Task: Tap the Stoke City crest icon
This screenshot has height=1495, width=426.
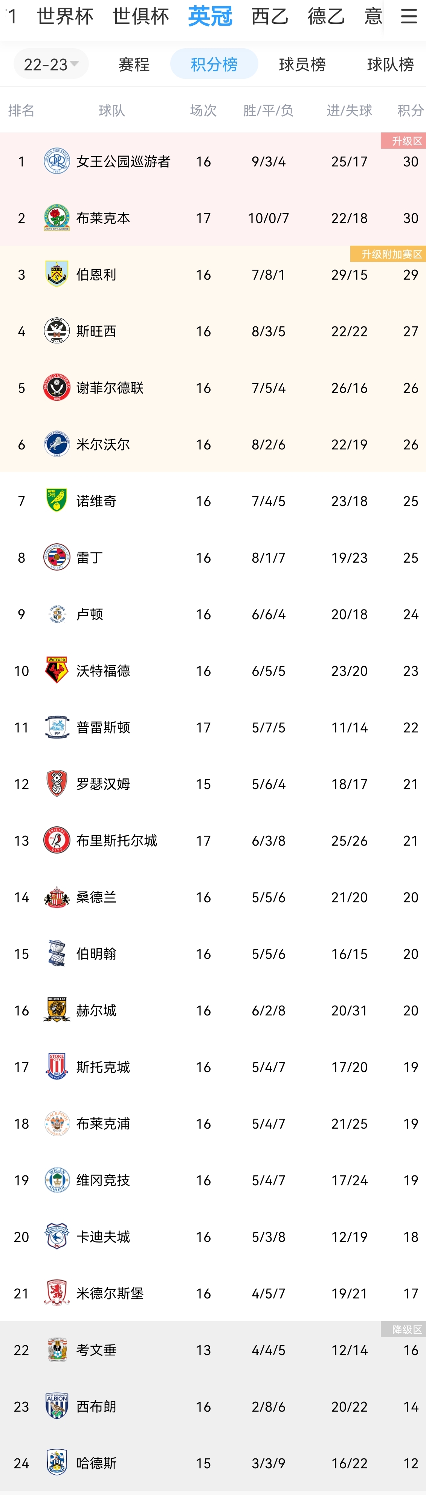Action: pyautogui.click(x=57, y=1067)
